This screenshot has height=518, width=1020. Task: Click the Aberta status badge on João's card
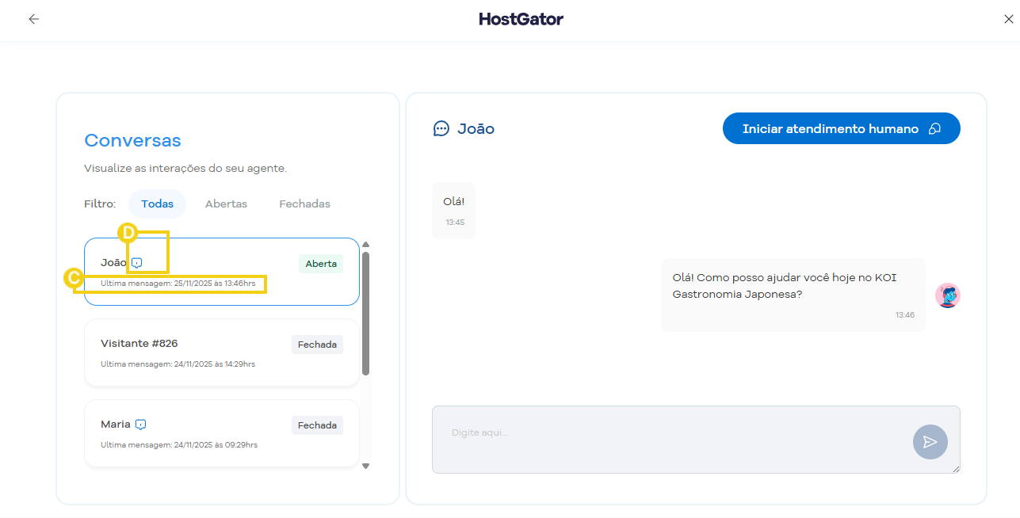320,263
